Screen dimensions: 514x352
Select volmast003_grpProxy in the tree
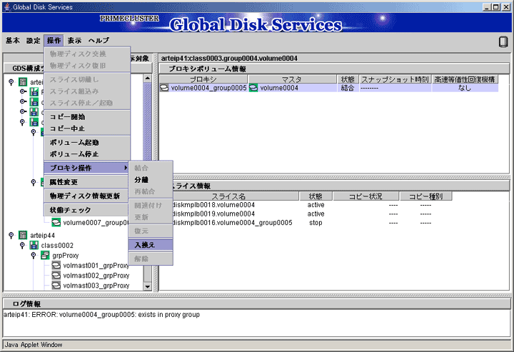(x=96, y=286)
